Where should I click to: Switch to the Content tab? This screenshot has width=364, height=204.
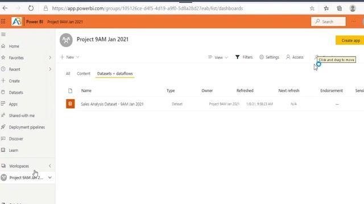pos(84,74)
